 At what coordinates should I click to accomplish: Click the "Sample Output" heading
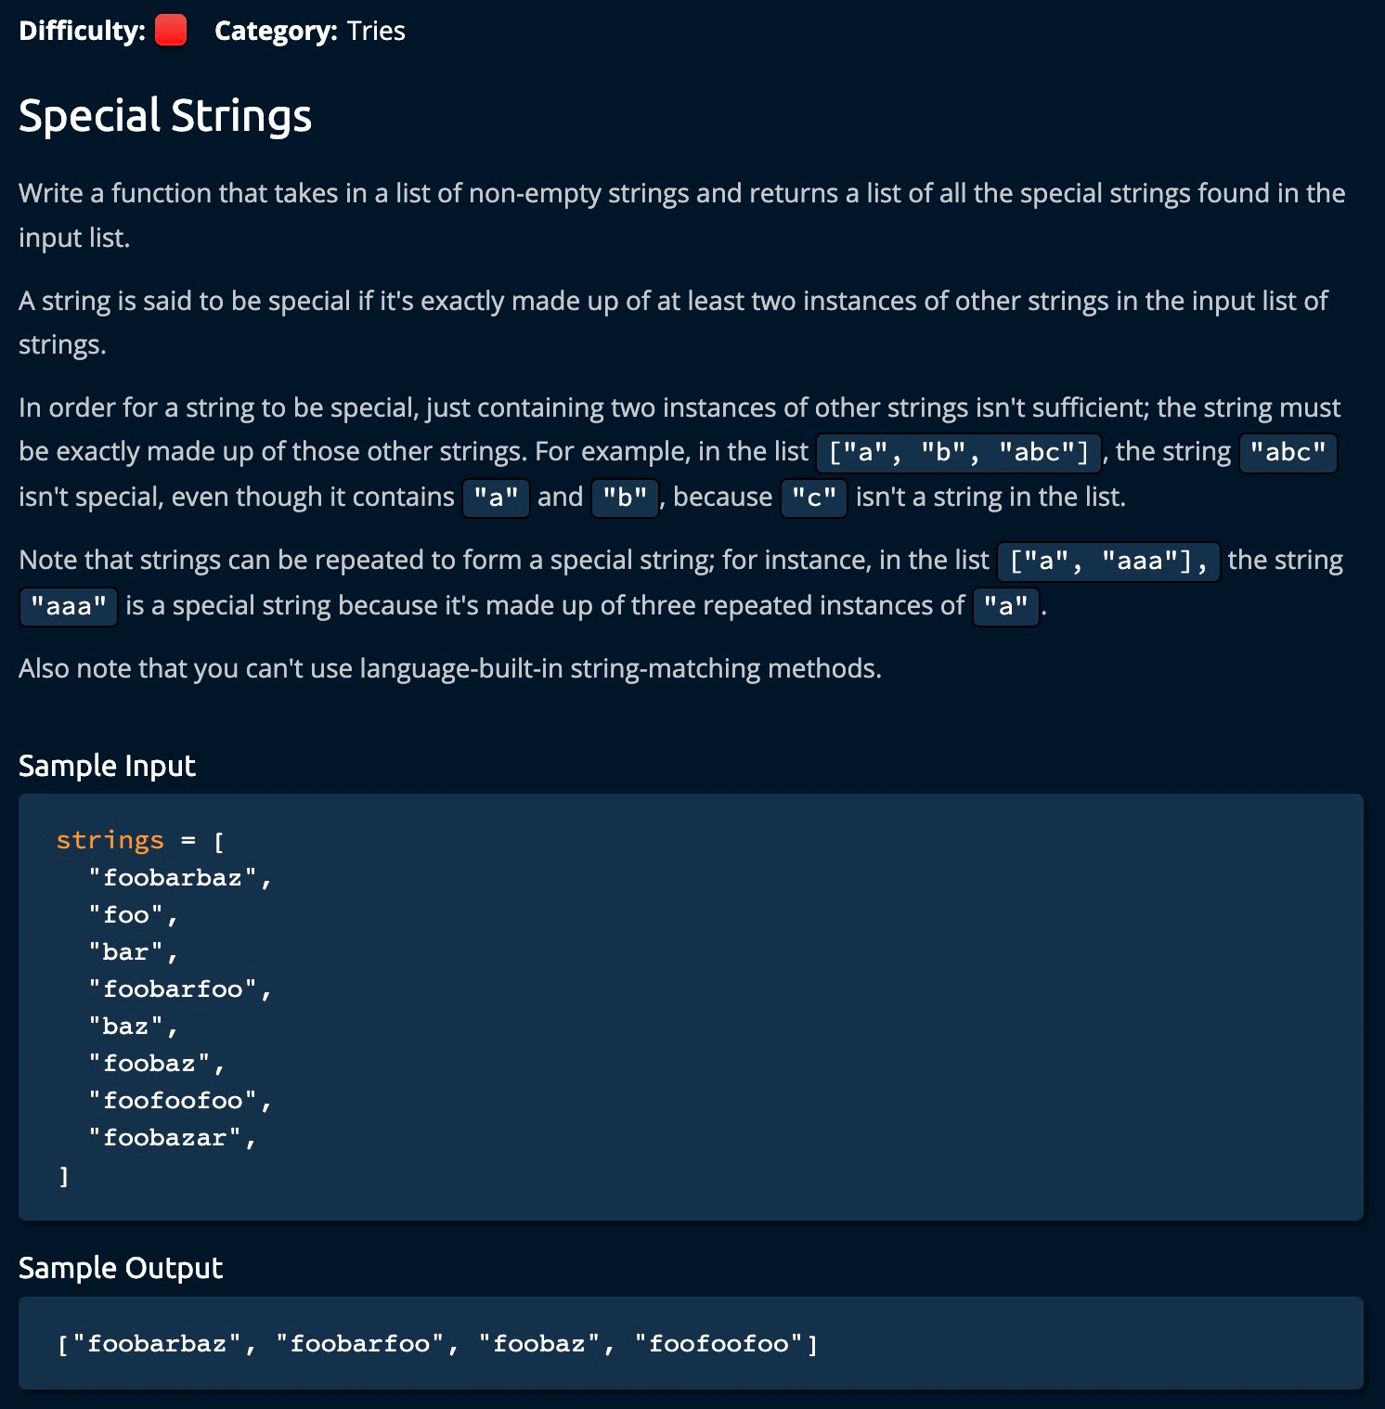(121, 1268)
